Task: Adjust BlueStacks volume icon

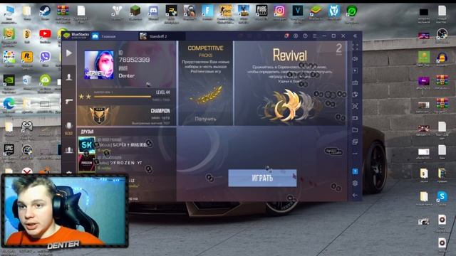Action: (x=355, y=58)
